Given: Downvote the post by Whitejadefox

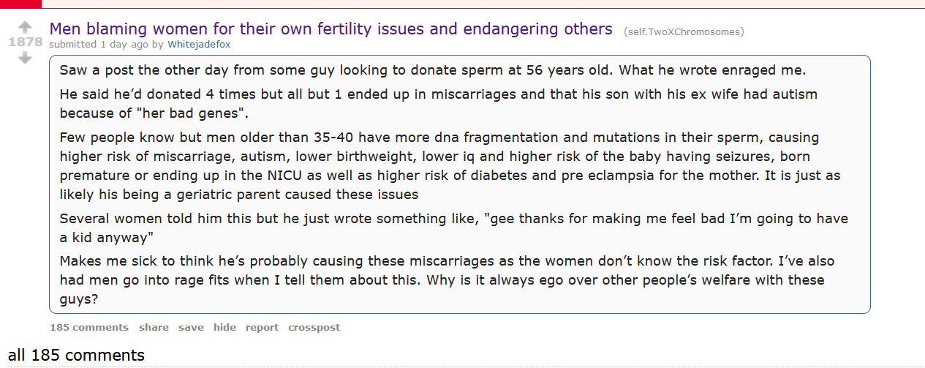Looking at the screenshot, I should (25, 58).
